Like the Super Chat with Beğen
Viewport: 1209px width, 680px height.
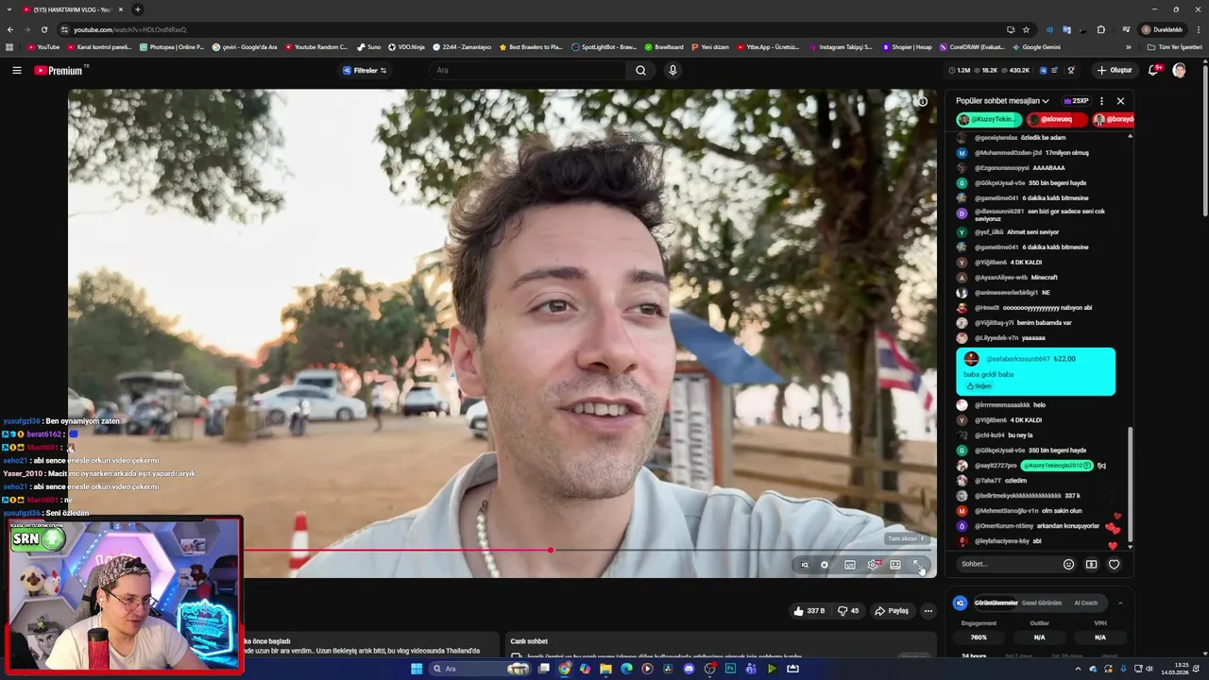pos(979,386)
